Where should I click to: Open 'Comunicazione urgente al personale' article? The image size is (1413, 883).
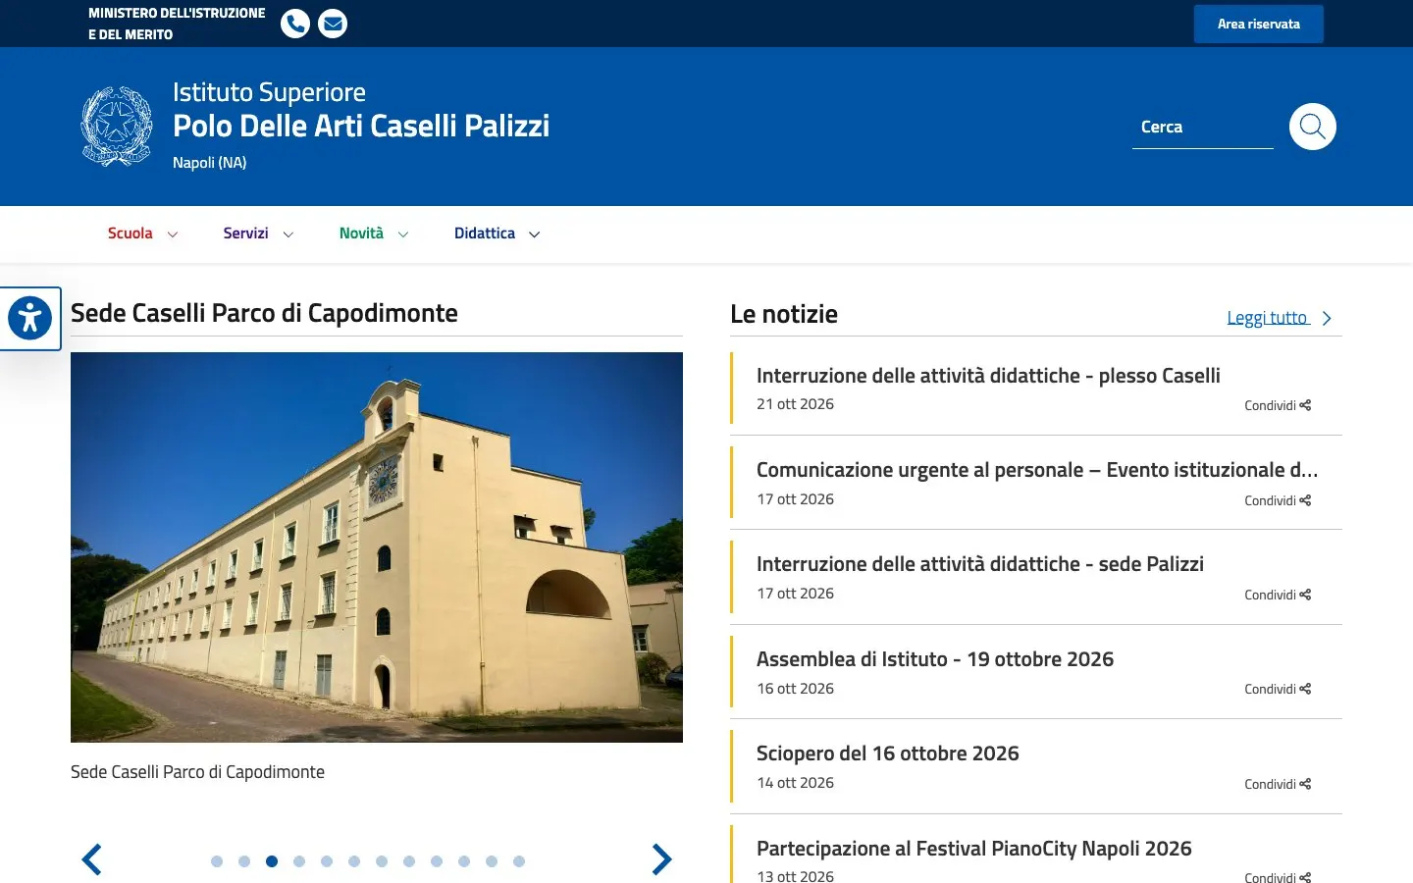(x=1037, y=470)
